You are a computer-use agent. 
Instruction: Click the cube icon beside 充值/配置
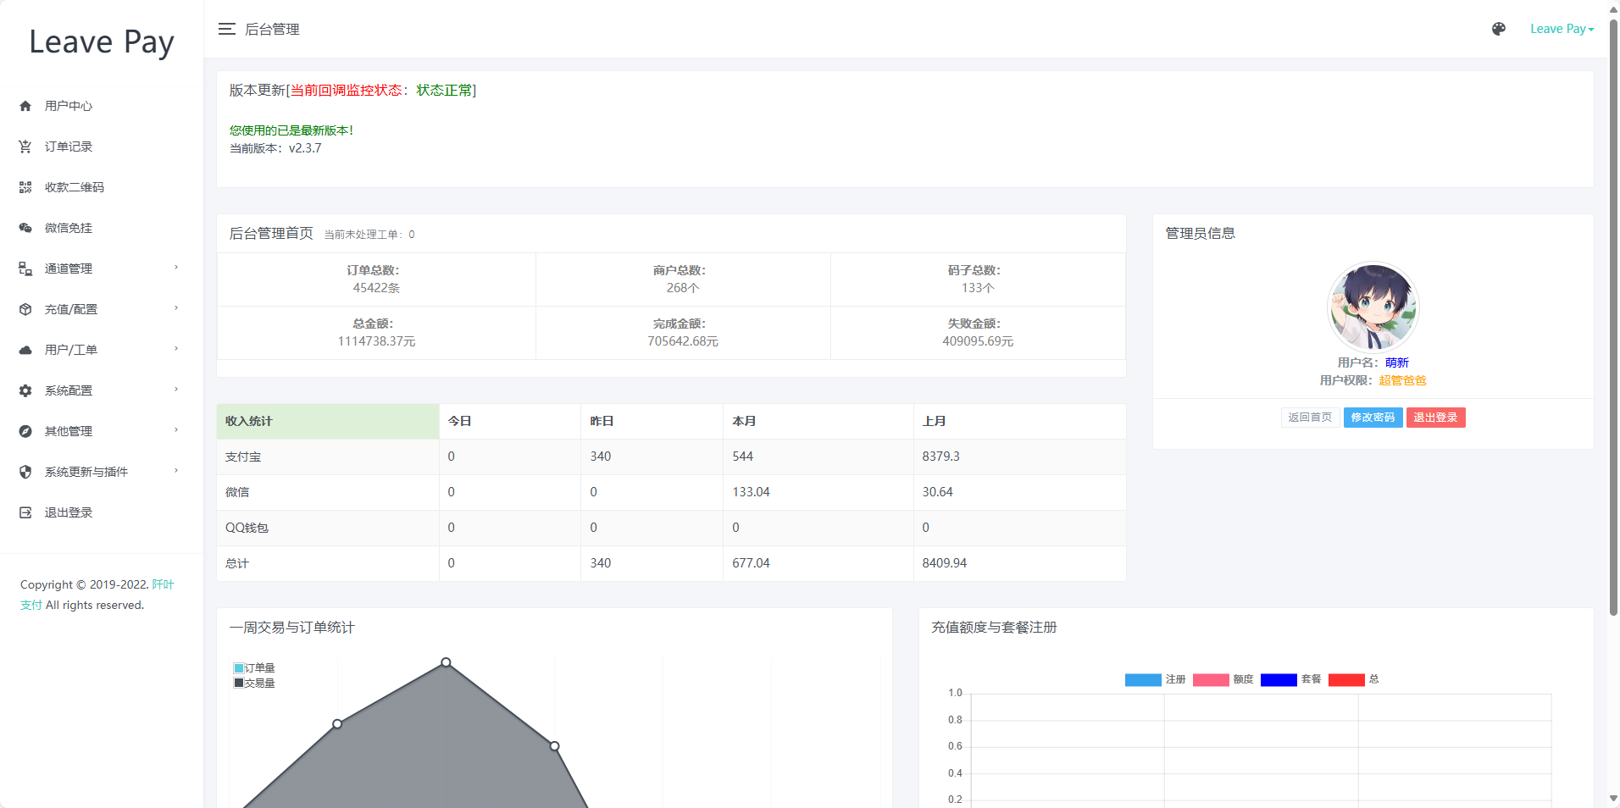point(25,309)
